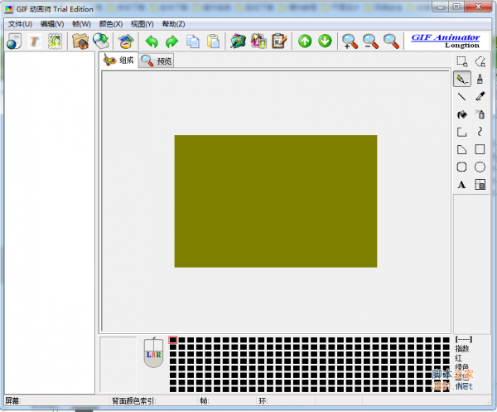The height and width of the screenshot is (412, 497).
Task: Select the text tool (A)
Action: point(462,185)
